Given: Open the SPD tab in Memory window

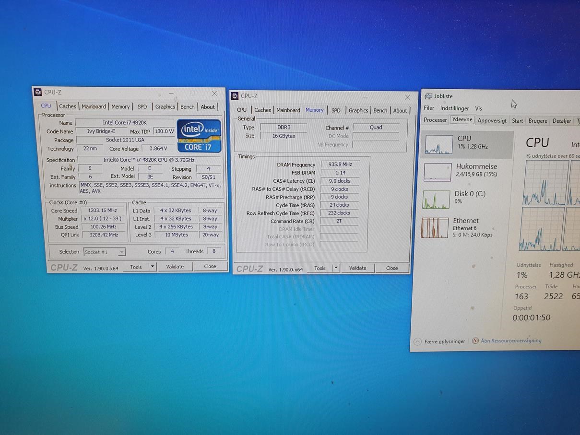Looking at the screenshot, I should click(336, 110).
